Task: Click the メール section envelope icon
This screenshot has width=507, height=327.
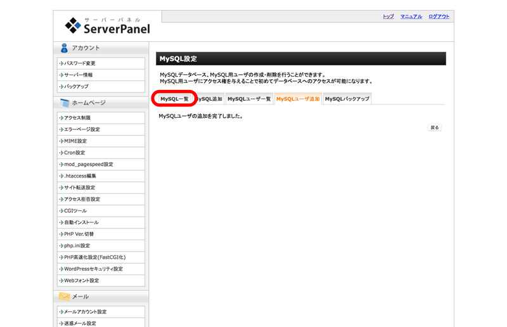Action: [x=64, y=297]
